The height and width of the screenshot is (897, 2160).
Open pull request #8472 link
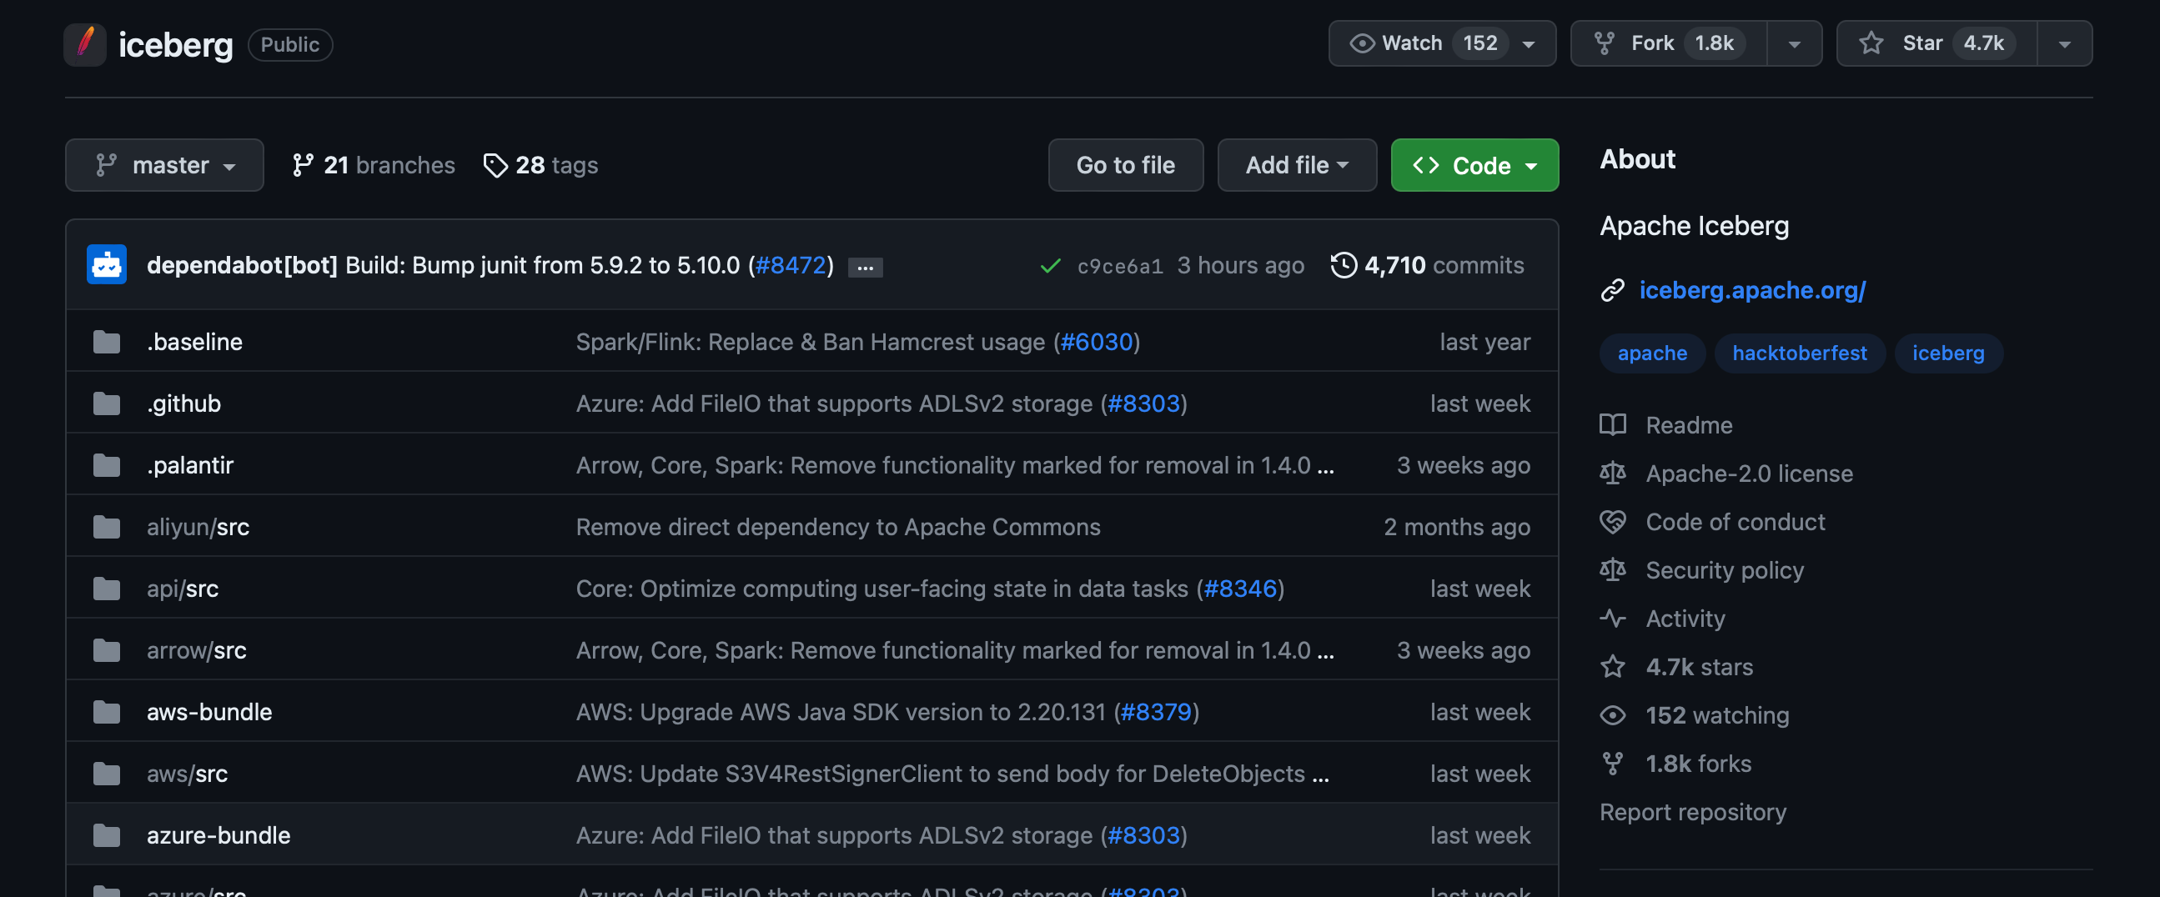(x=790, y=265)
